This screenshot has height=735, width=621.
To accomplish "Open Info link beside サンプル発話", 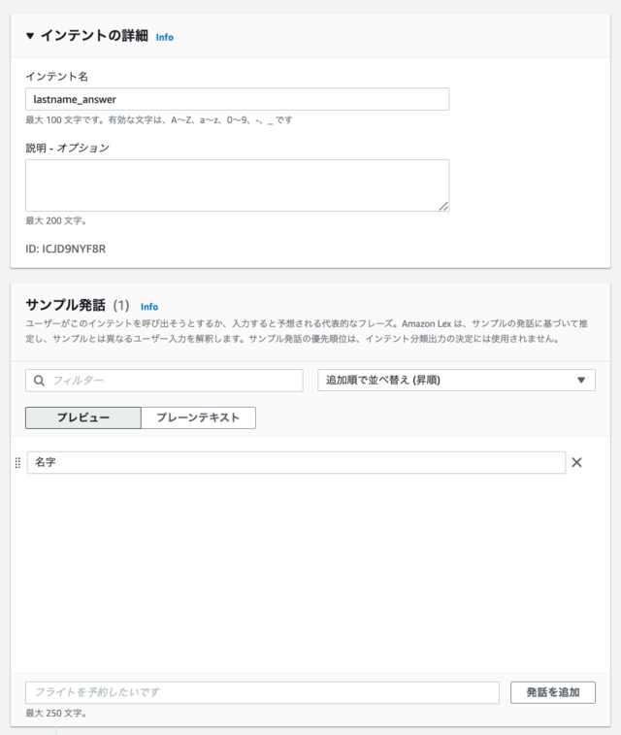I will pos(149,307).
